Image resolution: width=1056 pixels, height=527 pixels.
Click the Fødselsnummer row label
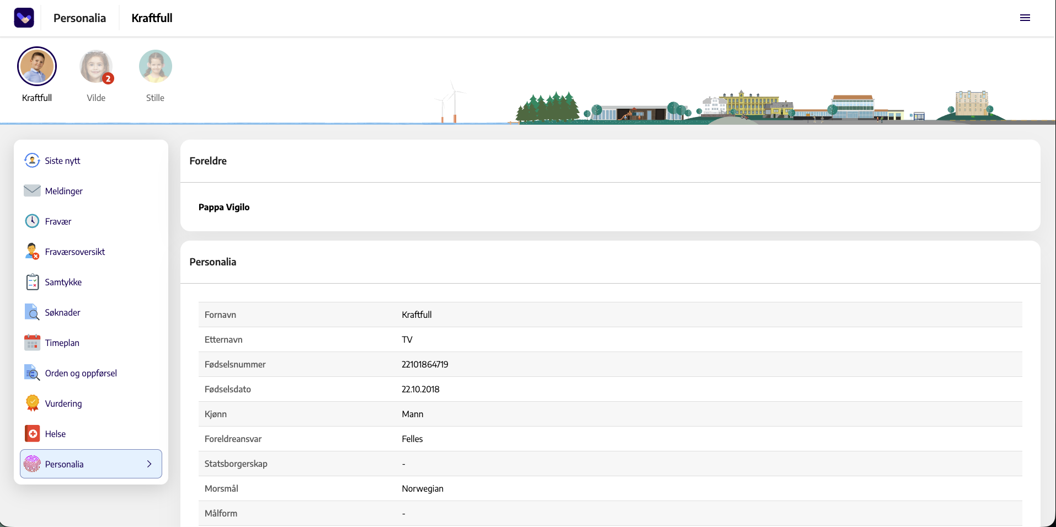[235, 364]
